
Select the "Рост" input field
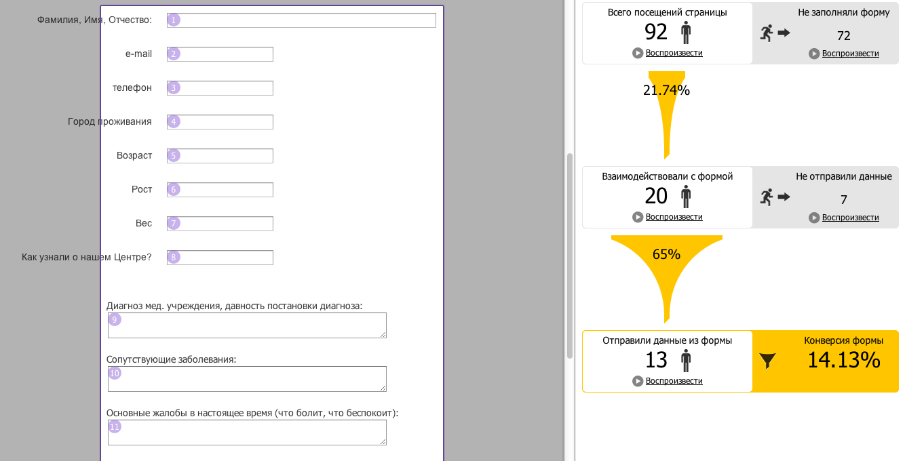tap(220, 190)
